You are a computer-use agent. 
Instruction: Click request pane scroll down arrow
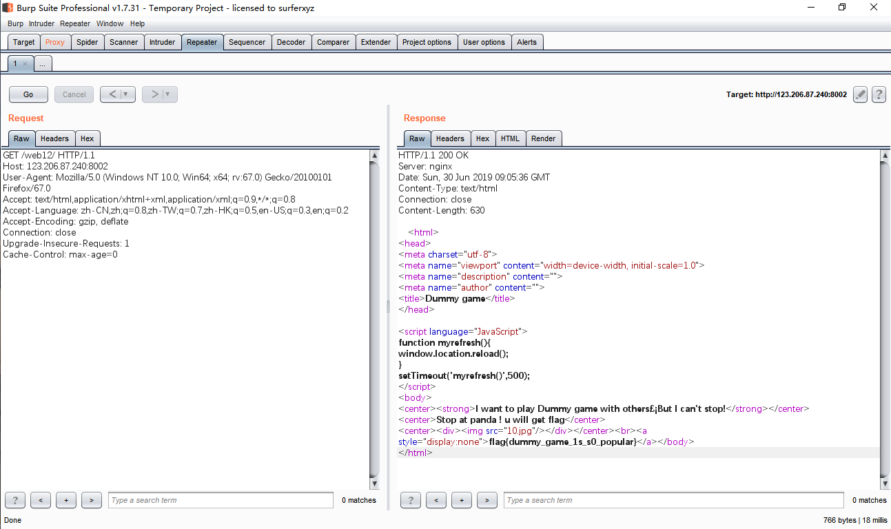click(375, 484)
